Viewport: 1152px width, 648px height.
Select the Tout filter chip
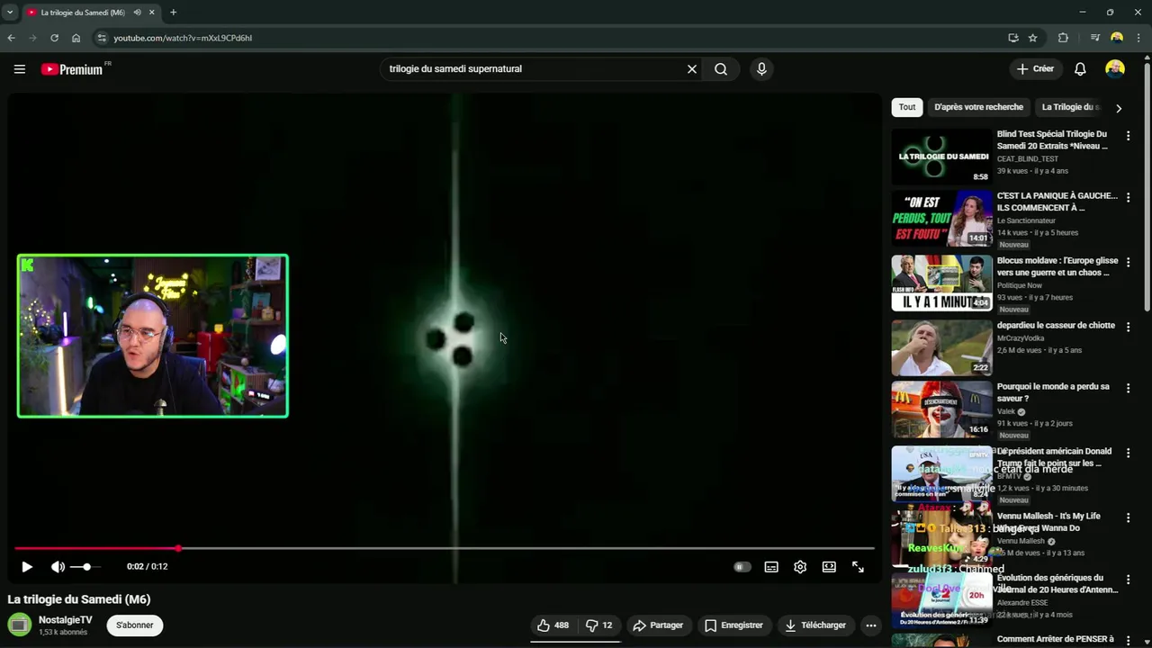[907, 107]
